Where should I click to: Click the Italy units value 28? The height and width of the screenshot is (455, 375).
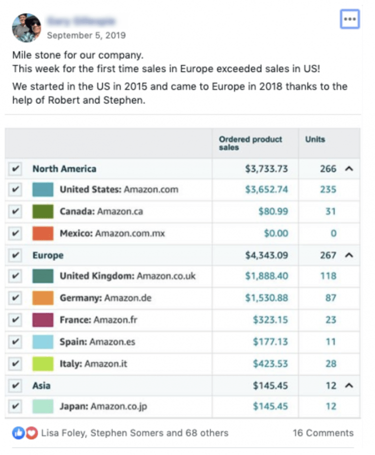click(330, 363)
